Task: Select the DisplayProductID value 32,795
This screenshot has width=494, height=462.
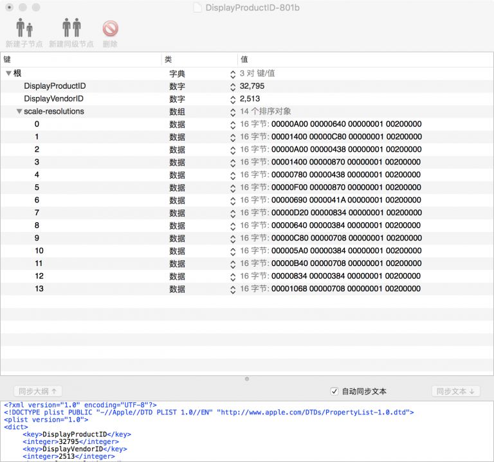Action: point(252,86)
